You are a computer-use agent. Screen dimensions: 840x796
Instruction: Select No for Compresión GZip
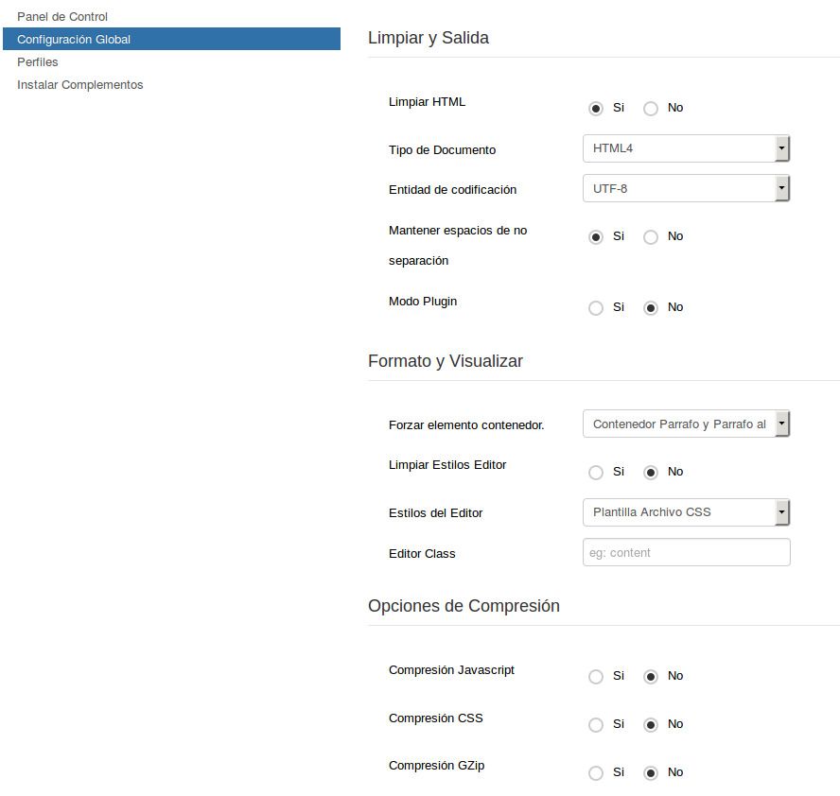[x=651, y=773]
